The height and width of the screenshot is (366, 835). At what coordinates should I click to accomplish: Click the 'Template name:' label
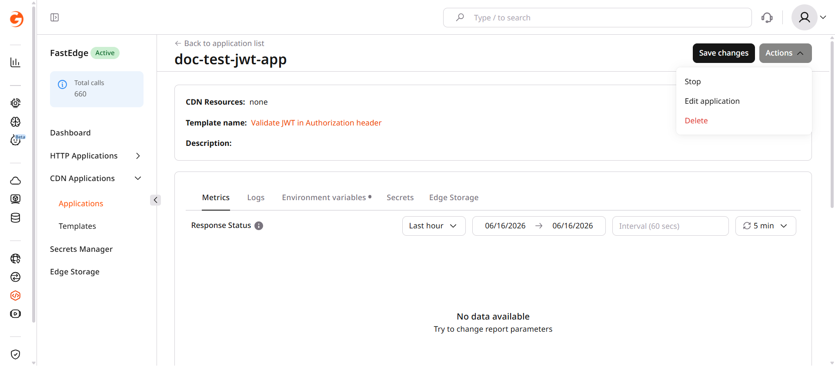[x=216, y=123]
